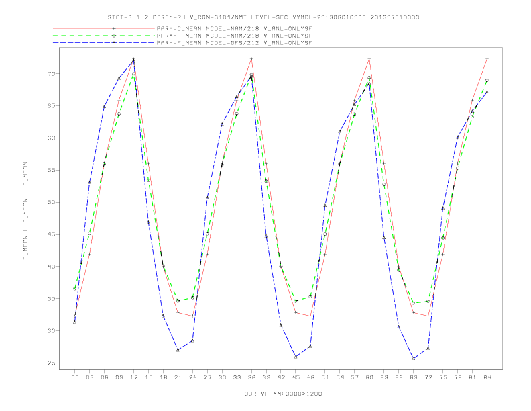This screenshot has height=411, width=531.
Task: Click y-axis tick value 60
Action: click(51, 138)
